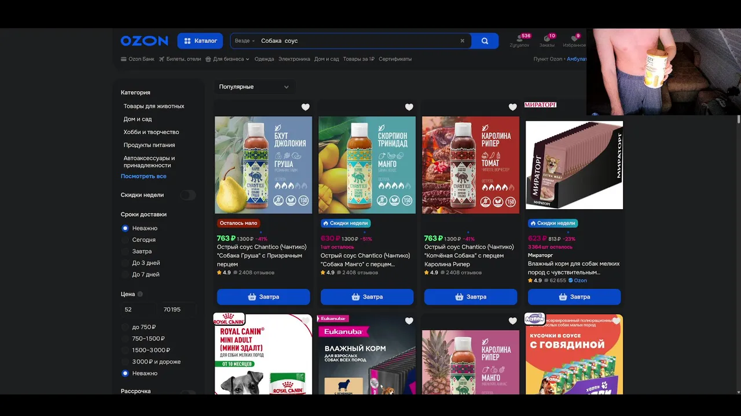The height and width of the screenshot is (416, 741).
Task: Open the Везде search scope dropdown
Action: tap(244, 41)
